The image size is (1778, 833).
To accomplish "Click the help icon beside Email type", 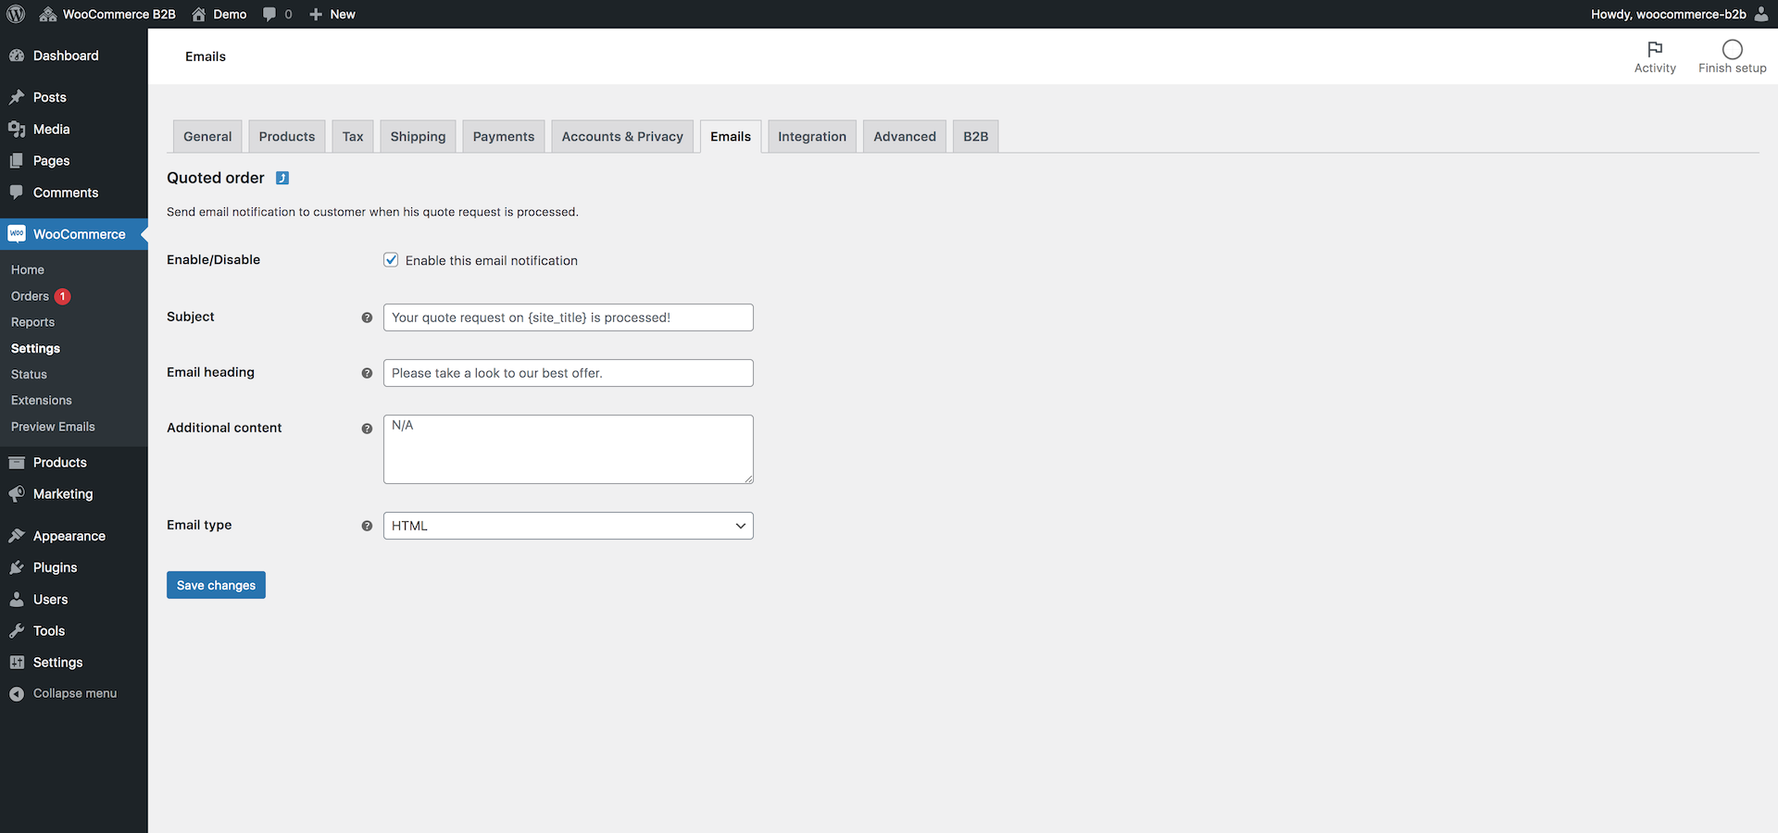I will coord(367,526).
